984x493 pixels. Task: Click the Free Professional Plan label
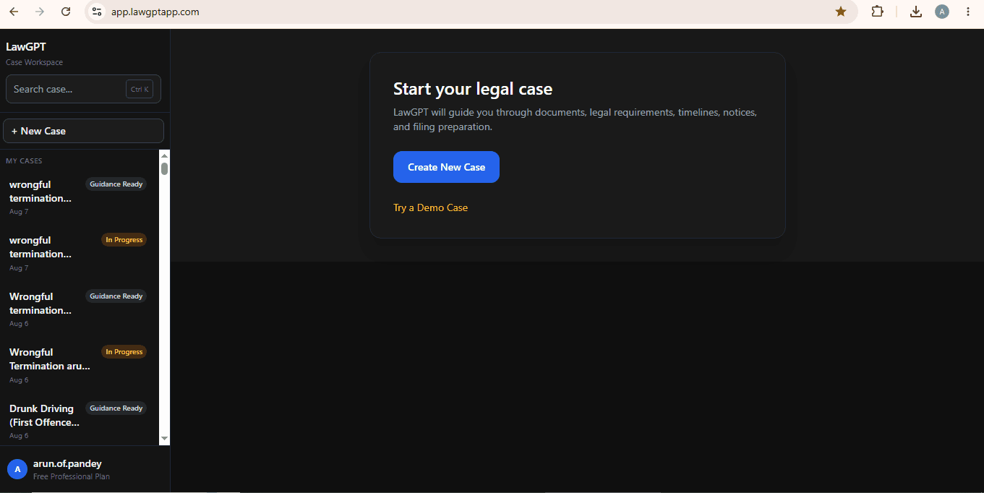(72, 476)
